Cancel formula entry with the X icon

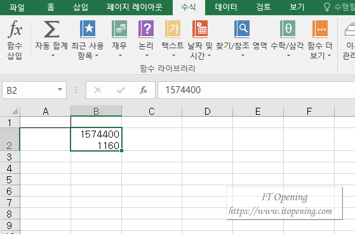[x=98, y=90]
